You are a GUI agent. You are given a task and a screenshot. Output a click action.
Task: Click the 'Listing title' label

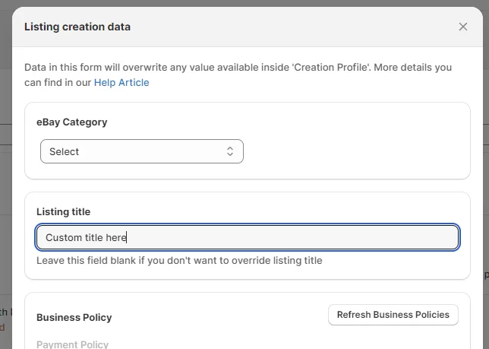[x=63, y=211]
